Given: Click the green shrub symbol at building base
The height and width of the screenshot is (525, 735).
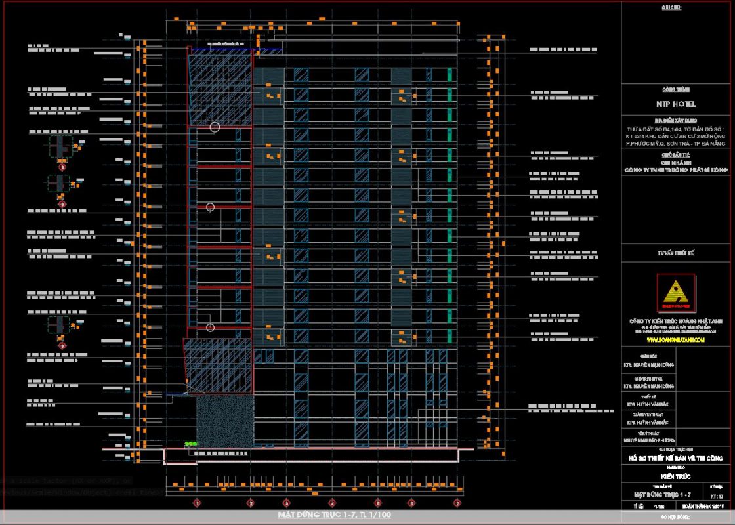Looking at the screenshot, I should tap(192, 445).
